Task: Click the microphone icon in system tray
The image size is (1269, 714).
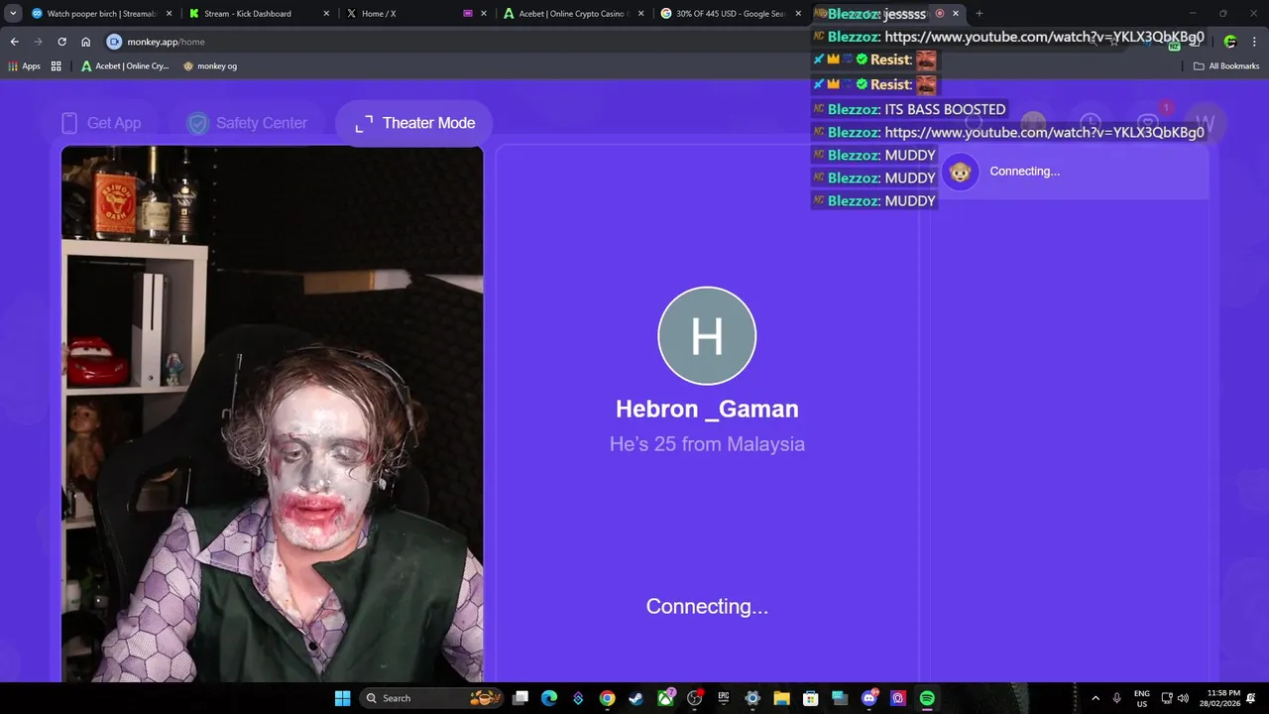Action: pyautogui.click(x=1117, y=698)
